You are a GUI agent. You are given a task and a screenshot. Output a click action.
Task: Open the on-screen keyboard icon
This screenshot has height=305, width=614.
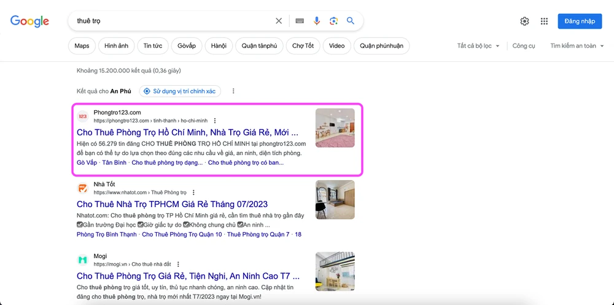click(300, 21)
